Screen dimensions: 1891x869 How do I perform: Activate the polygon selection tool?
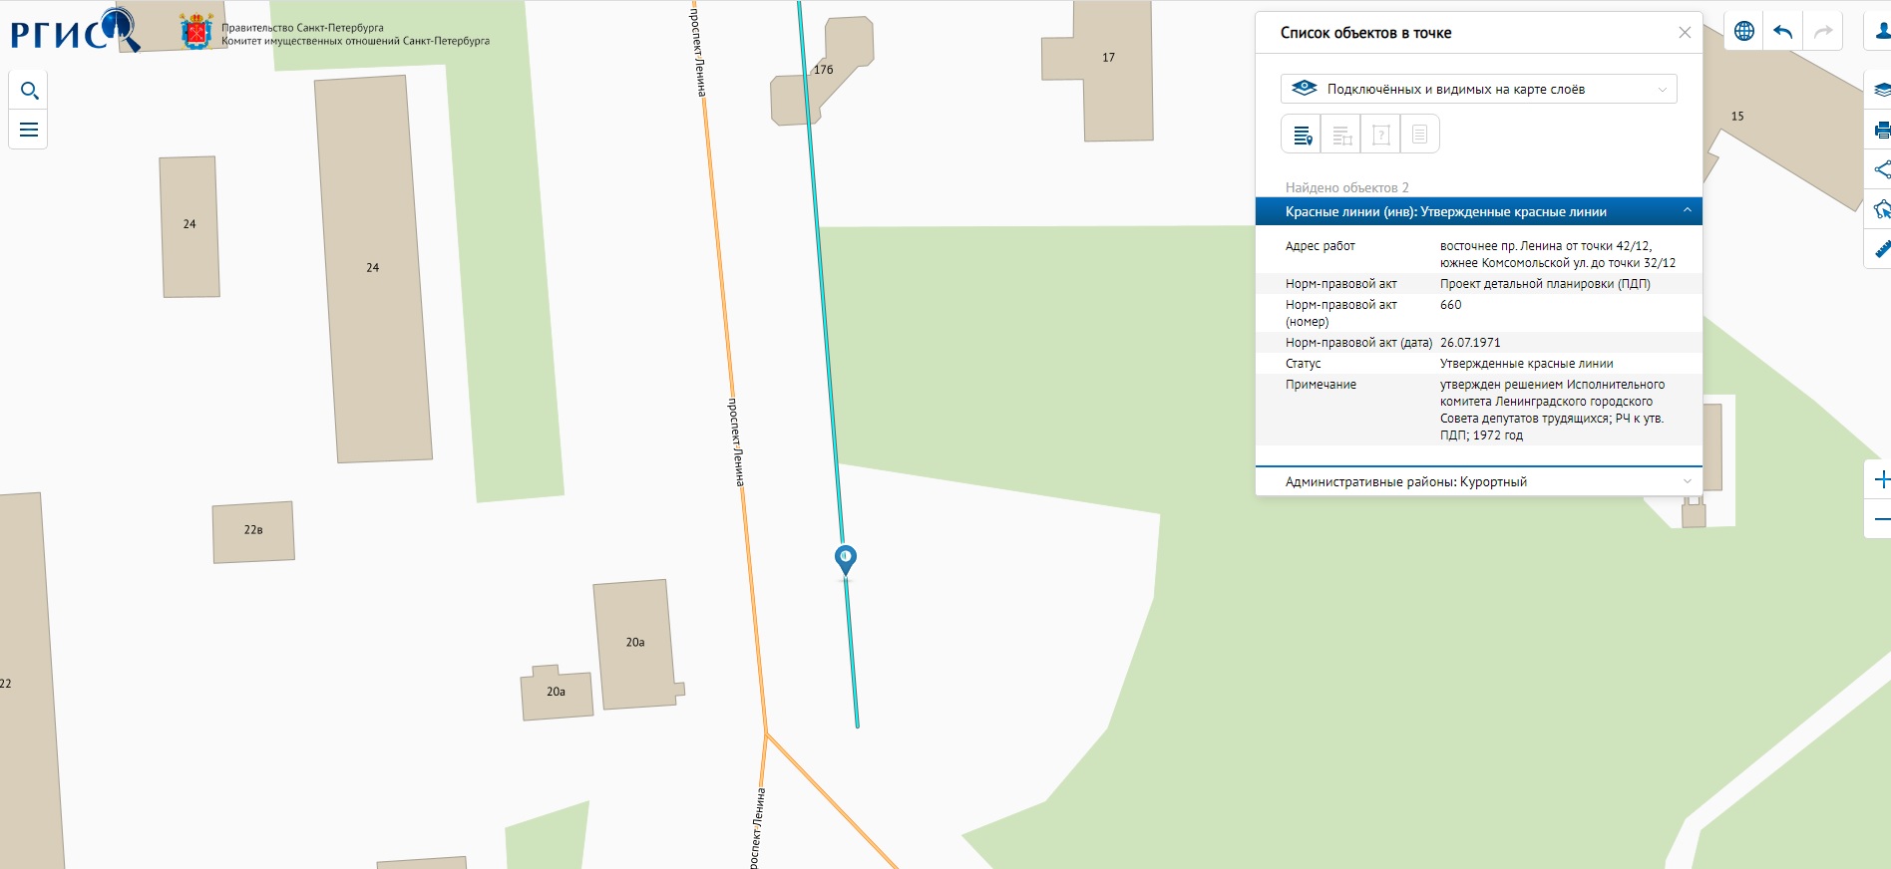[x=1880, y=209]
